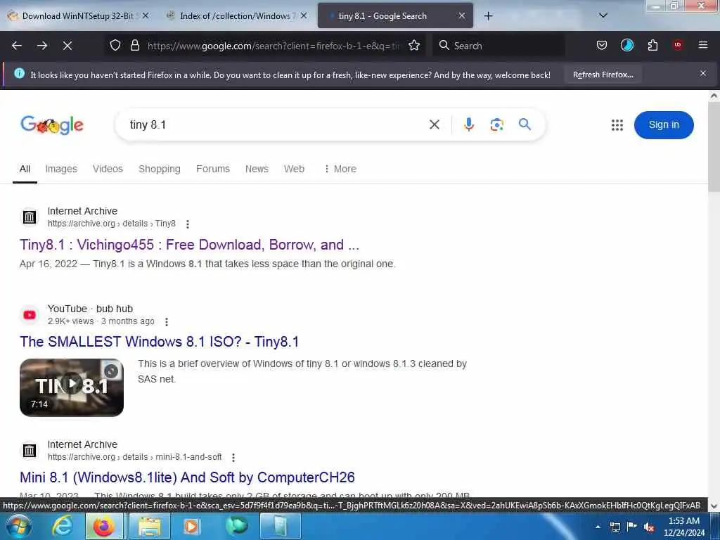
Task: Click the Refresh Firefox button
Action: pos(603,75)
